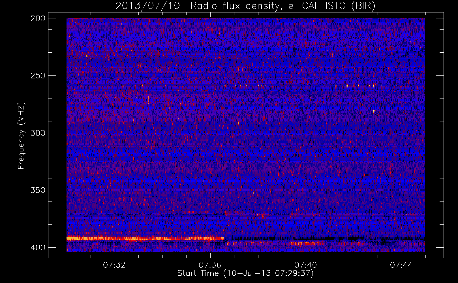
Task: Click the red-yellow burst near 397 MHz at 07:40
Action: pos(307,243)
